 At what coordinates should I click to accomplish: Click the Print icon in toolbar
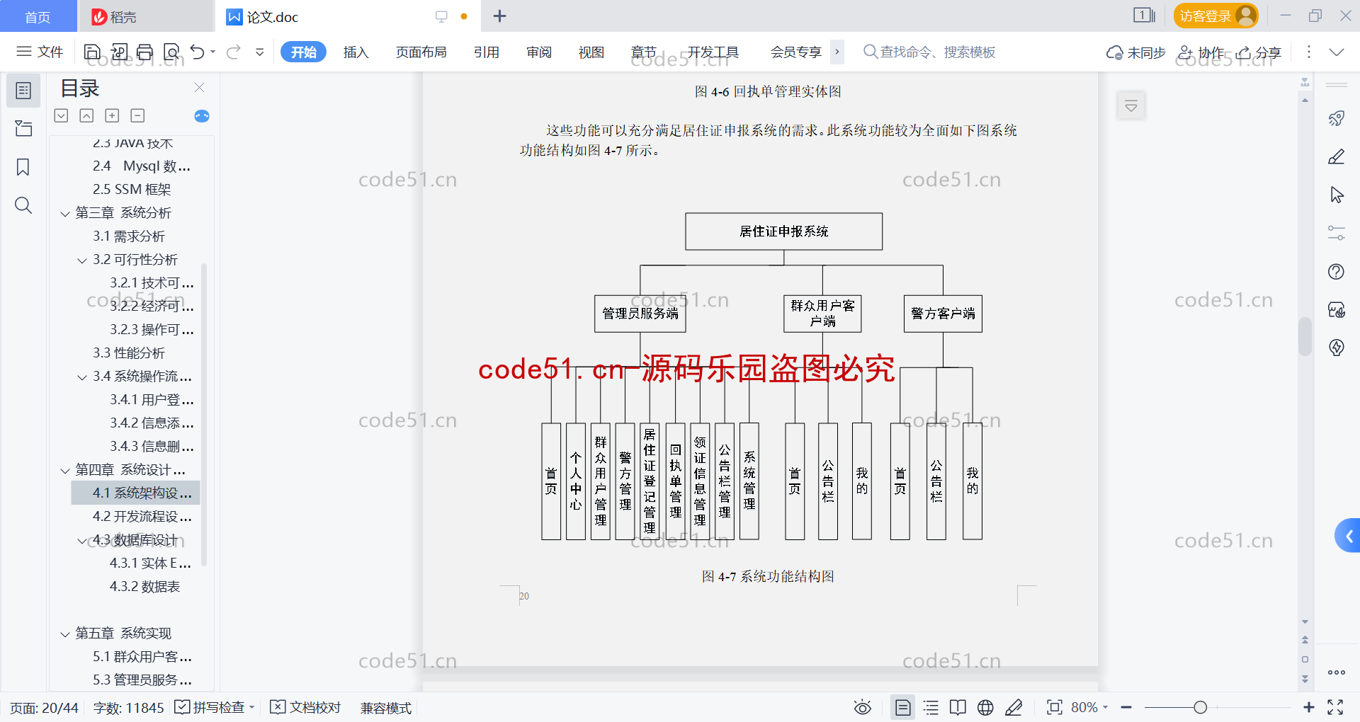[x=145, y=52]
